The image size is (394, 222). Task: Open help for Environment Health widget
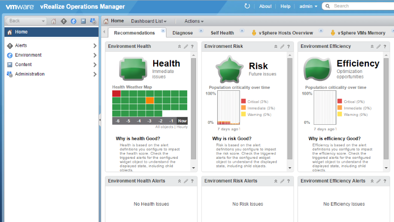(x=192, y=46)
